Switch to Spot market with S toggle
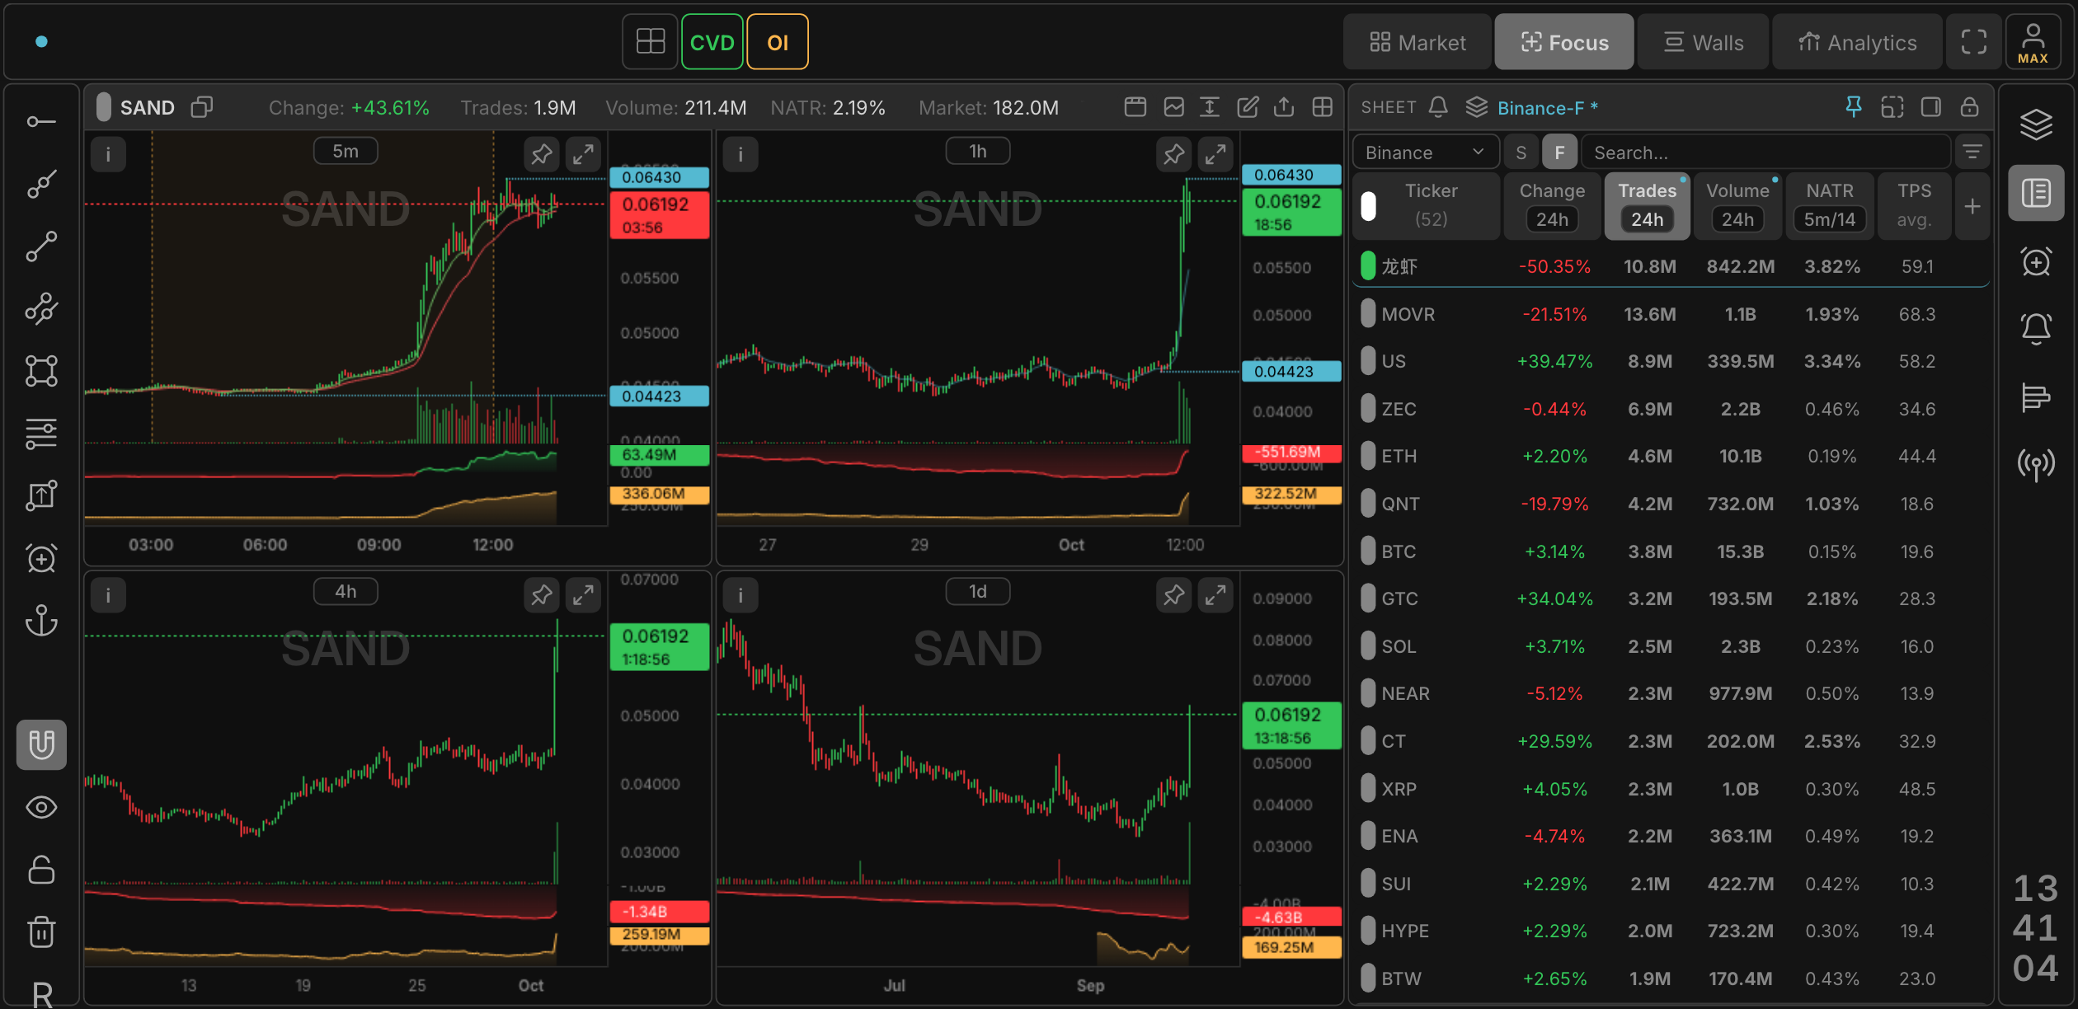 coord(1521,153)
